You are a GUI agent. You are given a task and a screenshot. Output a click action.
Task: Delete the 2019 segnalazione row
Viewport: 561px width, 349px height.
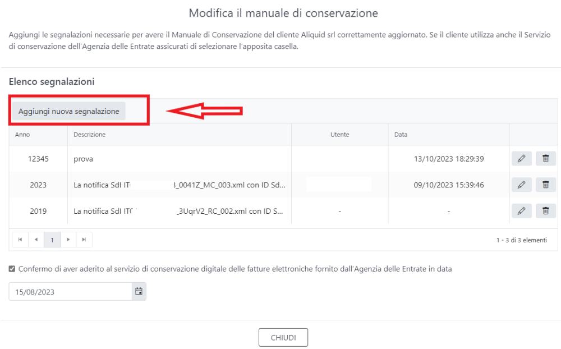[x=545, y=210]
